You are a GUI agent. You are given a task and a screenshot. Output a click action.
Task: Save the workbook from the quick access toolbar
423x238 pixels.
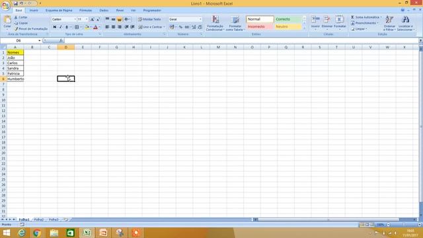pyautogui.click(x=16, y=3)
